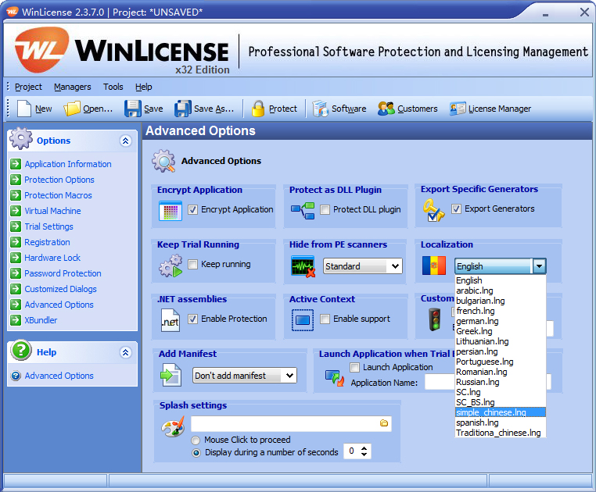The width and height of the screenshot is (596, 492).
Task: Go to Protection Options in the sidebar
Action: [x=59, y=180]
